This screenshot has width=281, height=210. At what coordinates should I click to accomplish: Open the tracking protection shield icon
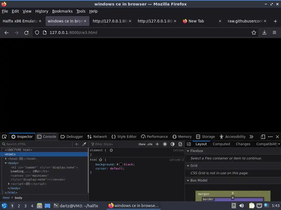(37, 33)
